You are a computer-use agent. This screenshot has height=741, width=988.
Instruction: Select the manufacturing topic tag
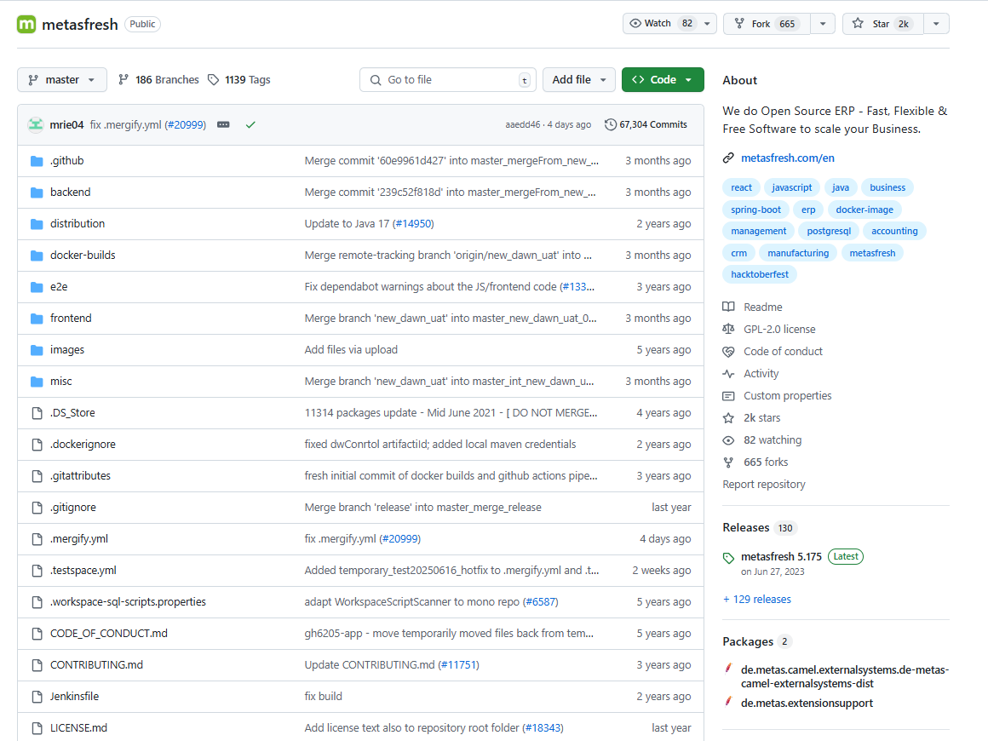click(x=798, y=253)
